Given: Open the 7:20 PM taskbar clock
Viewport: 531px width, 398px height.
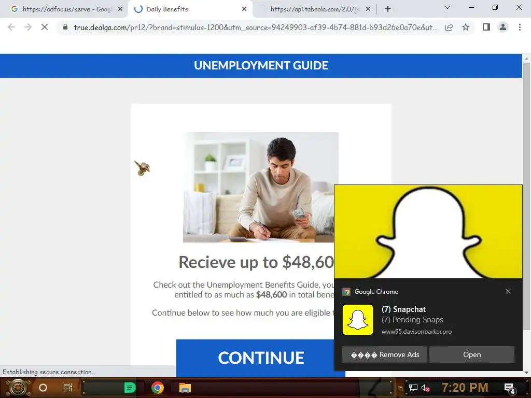Looking at the screenshot, I should click(465, 388).
